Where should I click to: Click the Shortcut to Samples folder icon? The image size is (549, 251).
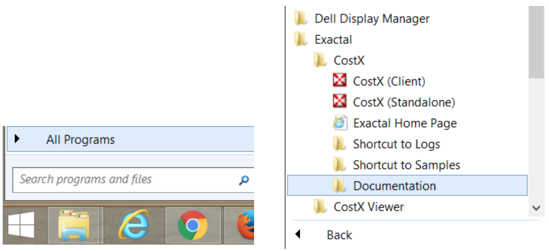click(x=339, y=165)
